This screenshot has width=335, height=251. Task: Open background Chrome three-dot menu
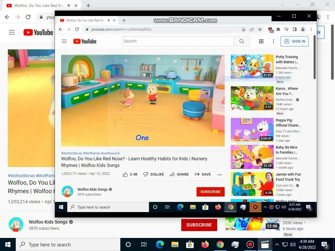[x=328, y=17]
